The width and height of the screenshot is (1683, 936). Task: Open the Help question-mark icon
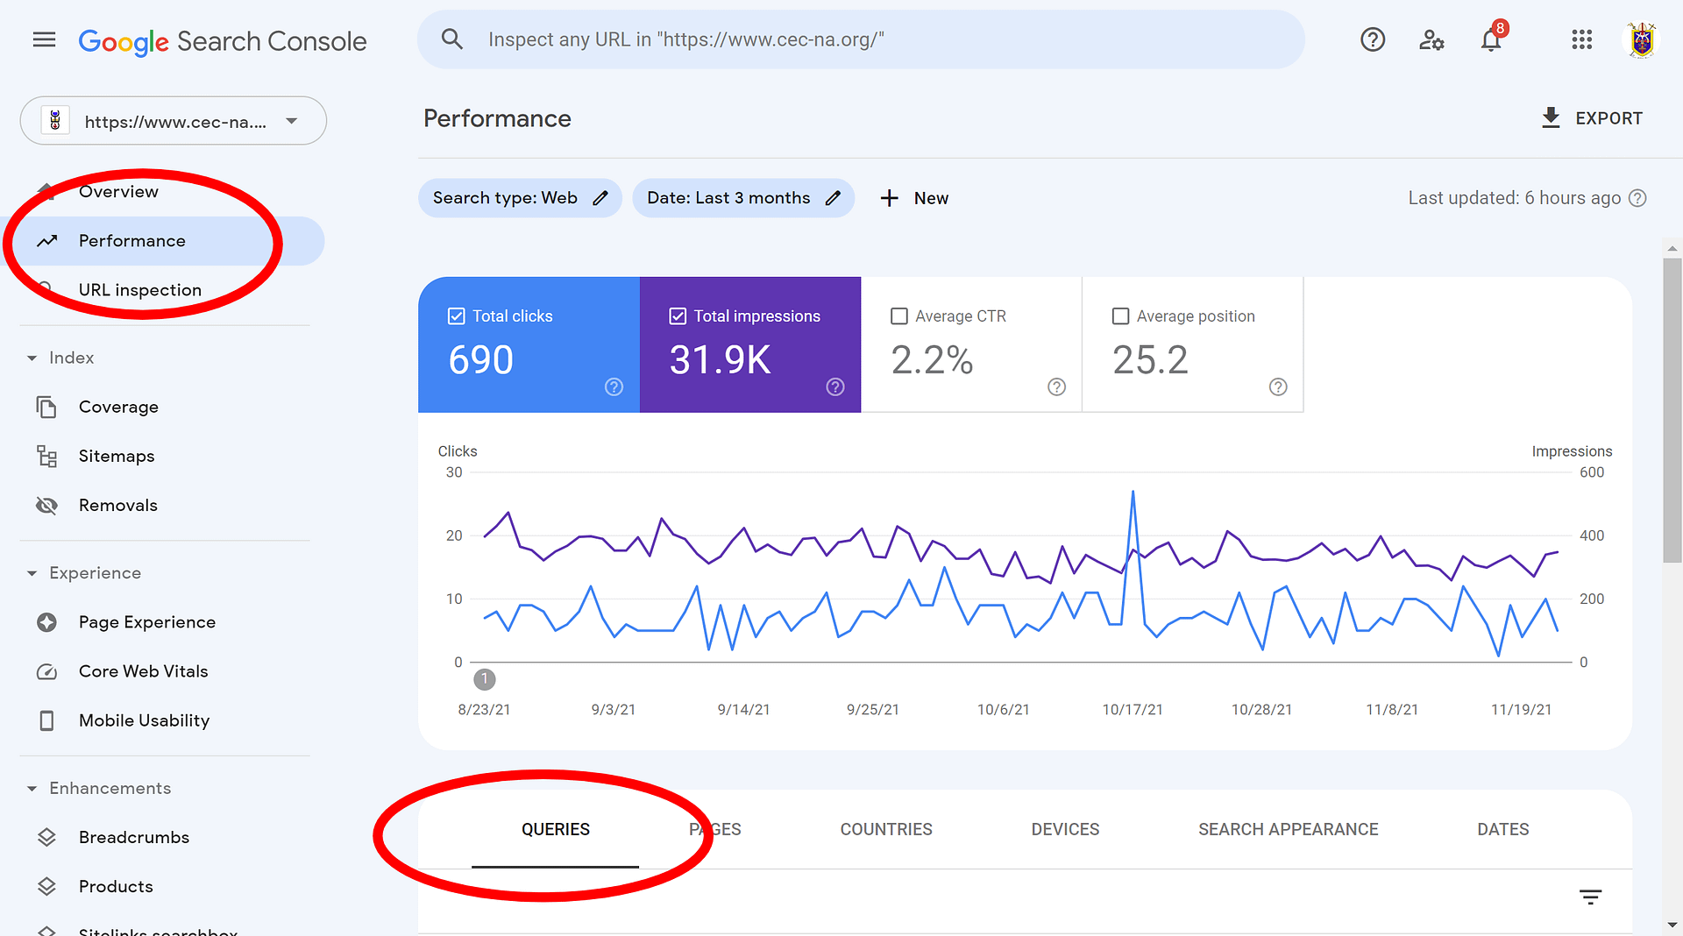1373,39
